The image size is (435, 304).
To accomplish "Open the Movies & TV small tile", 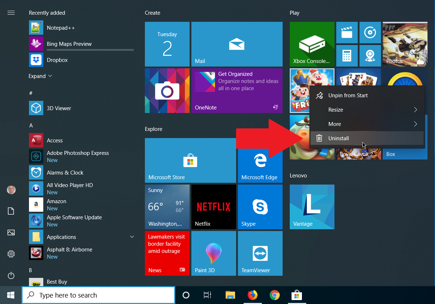I will point(347,33).
